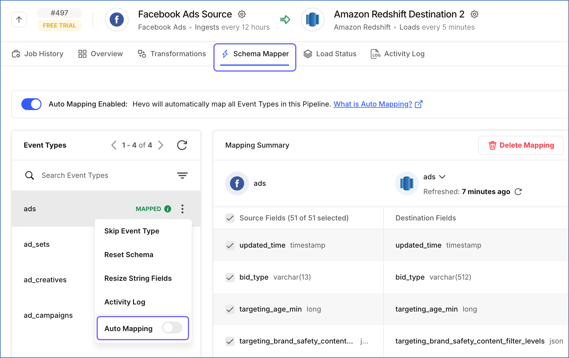Click the Amazon Redshift destination logo in header

tap(313, 20)
